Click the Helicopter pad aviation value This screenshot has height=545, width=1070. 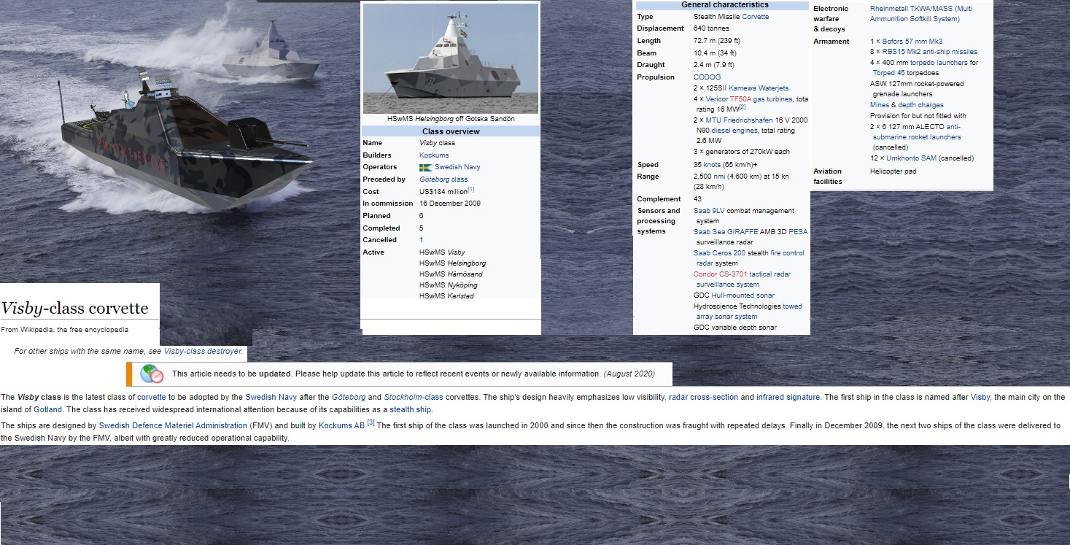(893, 171)
